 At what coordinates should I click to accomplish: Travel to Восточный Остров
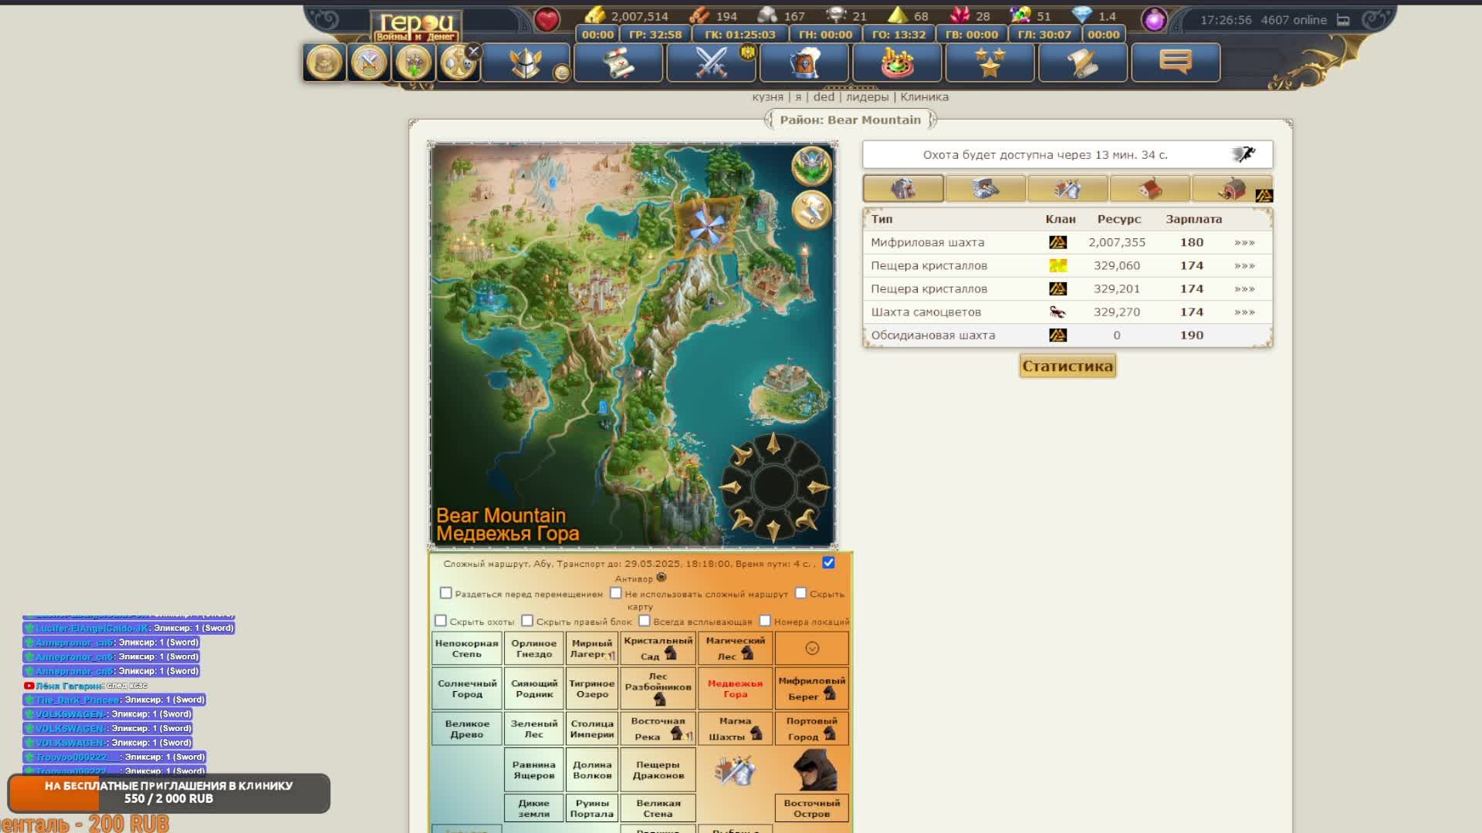tap(812, 808)
